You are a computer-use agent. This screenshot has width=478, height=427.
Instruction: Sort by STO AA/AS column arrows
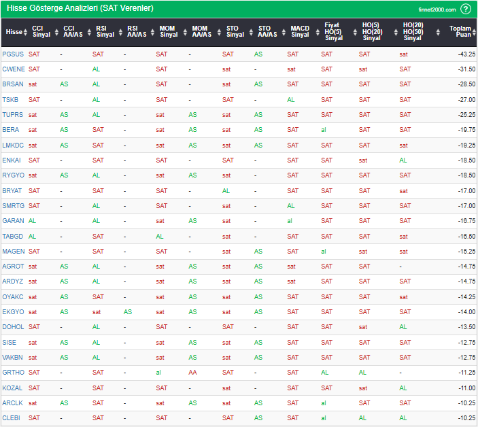tap(284, 32)
